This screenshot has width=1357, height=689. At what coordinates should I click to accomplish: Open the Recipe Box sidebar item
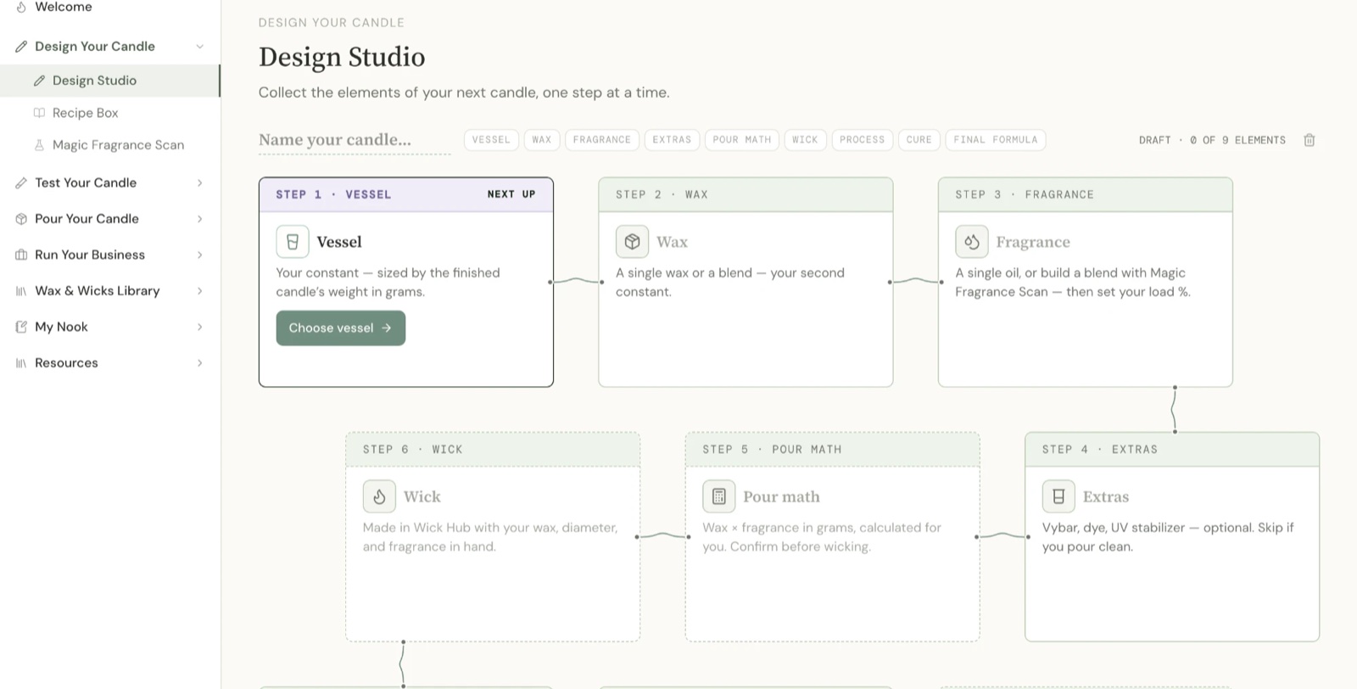(x=109, y=113)
